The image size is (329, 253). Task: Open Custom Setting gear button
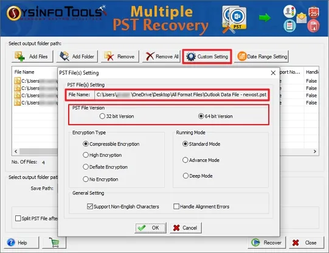click(x=207, y=57)
